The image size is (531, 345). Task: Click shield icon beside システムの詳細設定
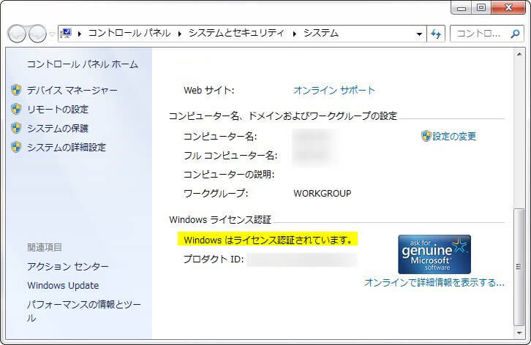coord(16,147)
